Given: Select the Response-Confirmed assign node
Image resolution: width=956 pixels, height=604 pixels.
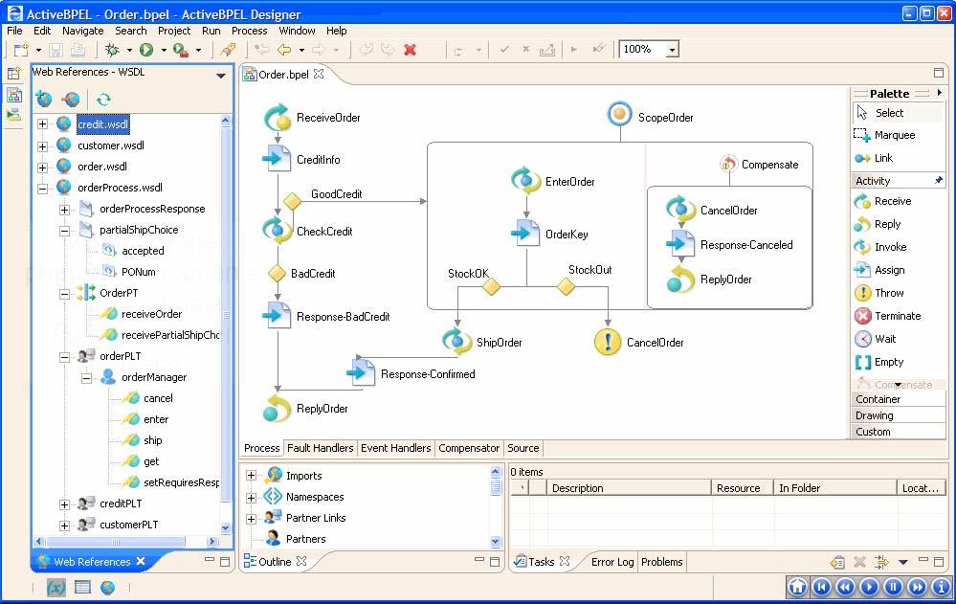Looking at the screenshot, I should click(x=361, y=372).
